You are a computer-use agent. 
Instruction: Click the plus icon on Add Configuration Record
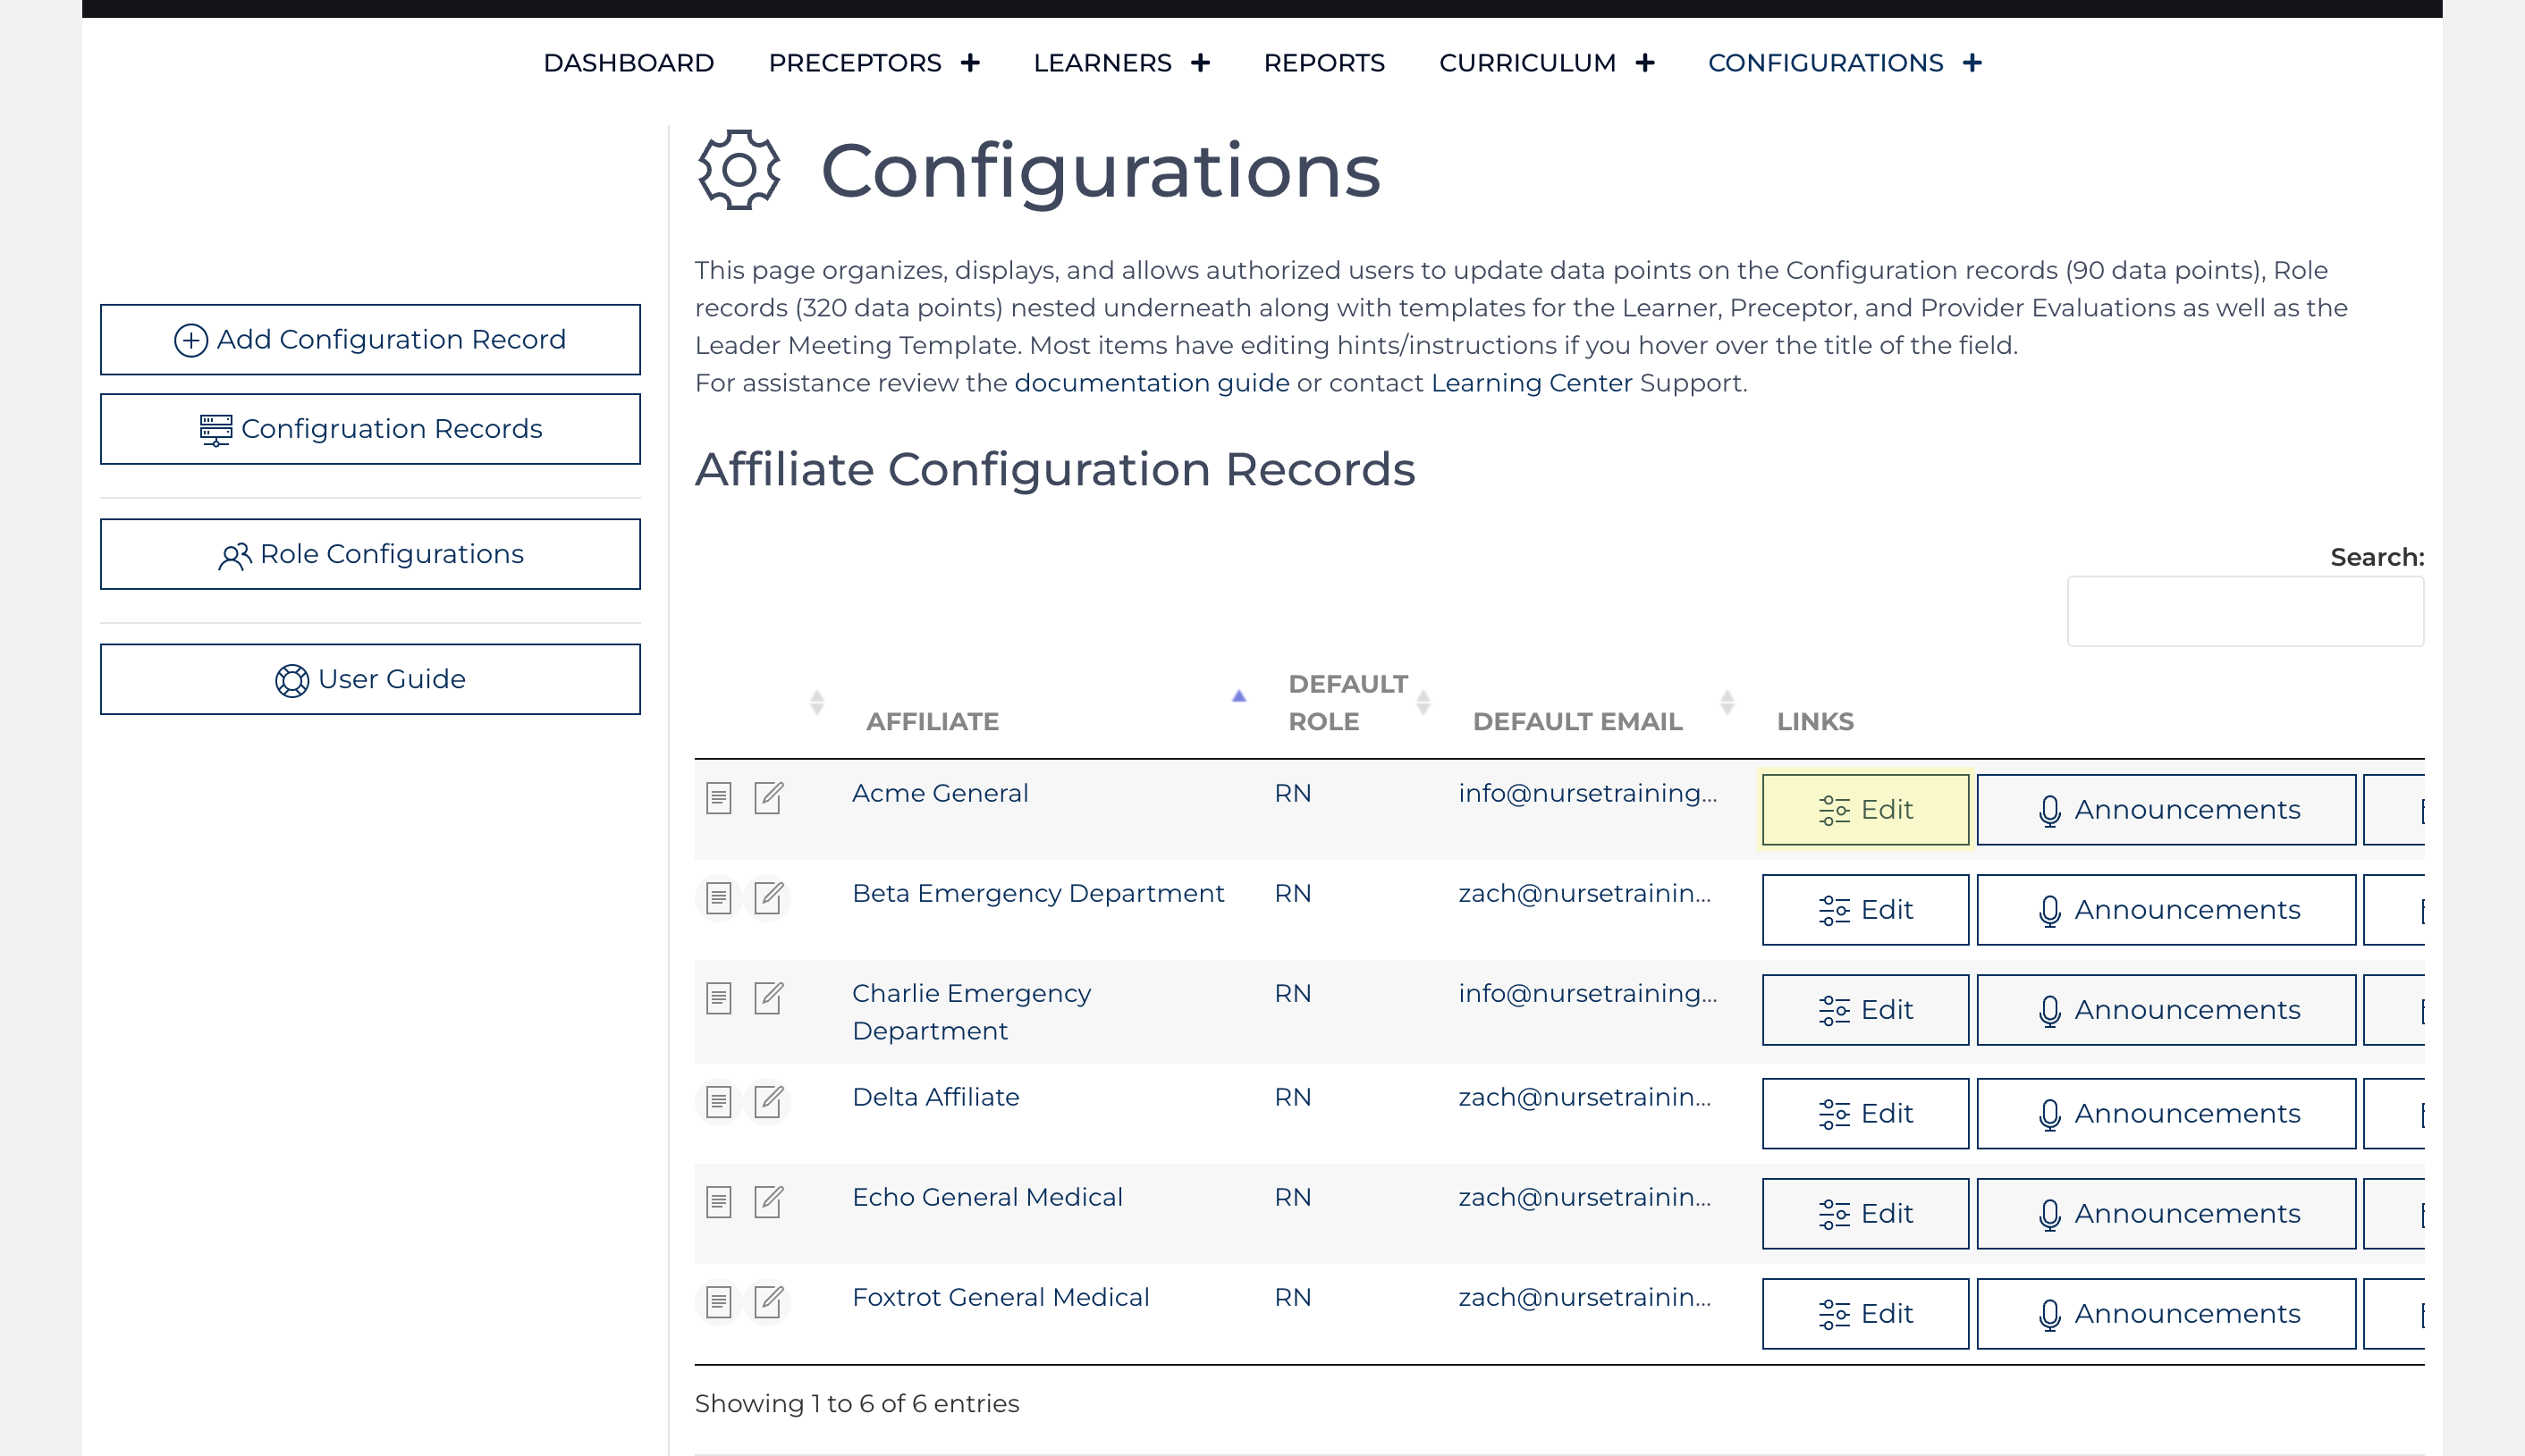pyautogui.click(x=190, y=340)
